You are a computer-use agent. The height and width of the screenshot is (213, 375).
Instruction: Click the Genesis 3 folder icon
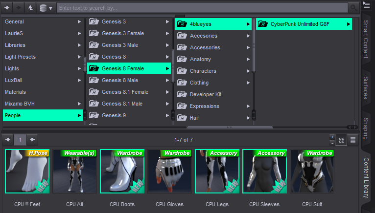point(94,21)
